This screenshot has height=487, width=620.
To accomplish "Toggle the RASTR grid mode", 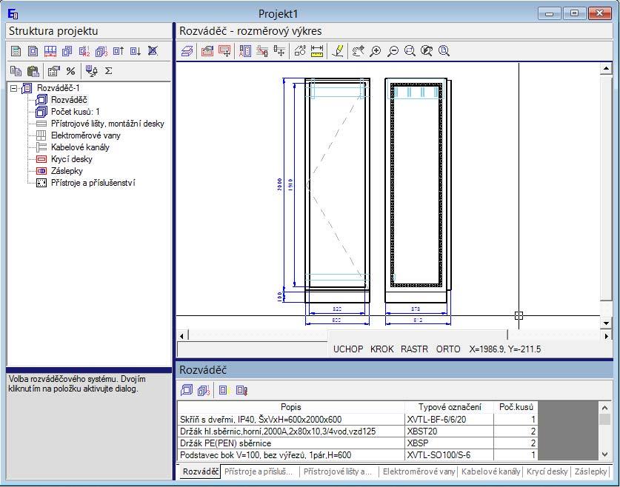I will 414,349.
